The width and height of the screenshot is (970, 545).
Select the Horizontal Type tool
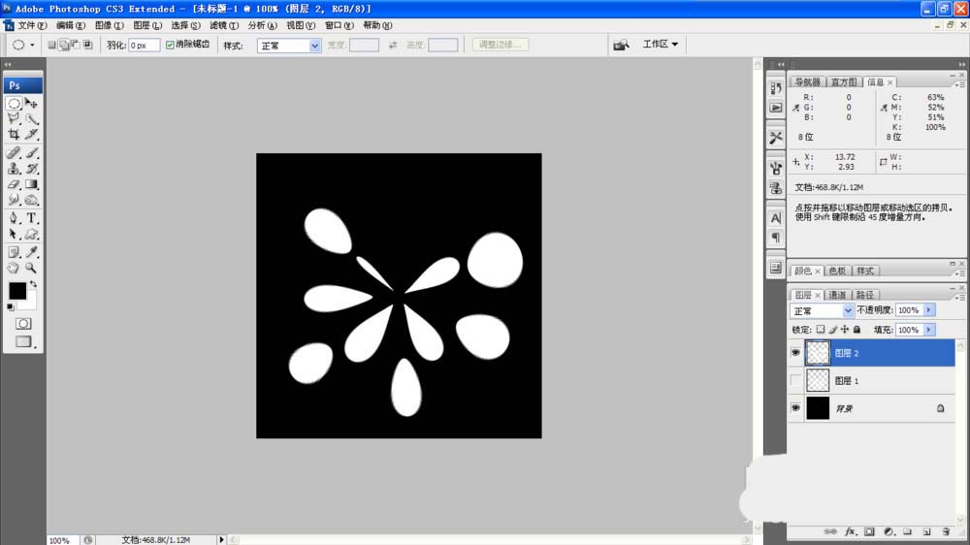click(x=32, y=218)
